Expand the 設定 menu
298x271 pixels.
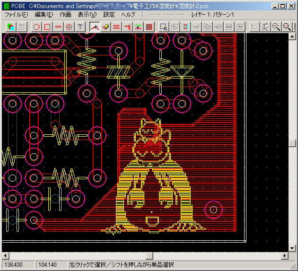click(x=109, y=15)
